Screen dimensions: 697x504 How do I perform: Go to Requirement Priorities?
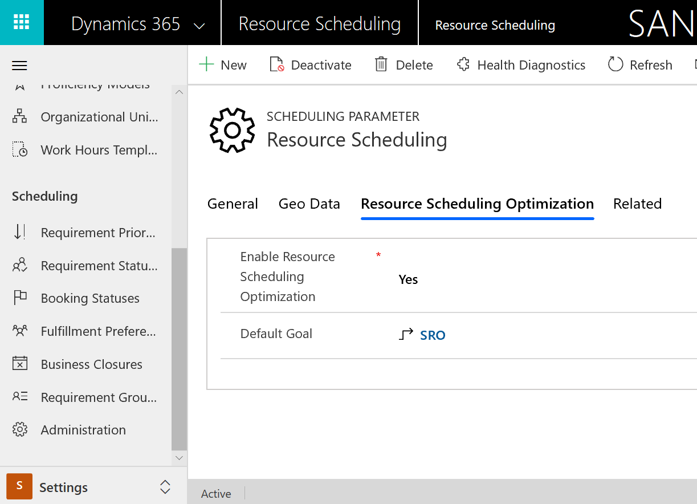click(x=98, y=233)
